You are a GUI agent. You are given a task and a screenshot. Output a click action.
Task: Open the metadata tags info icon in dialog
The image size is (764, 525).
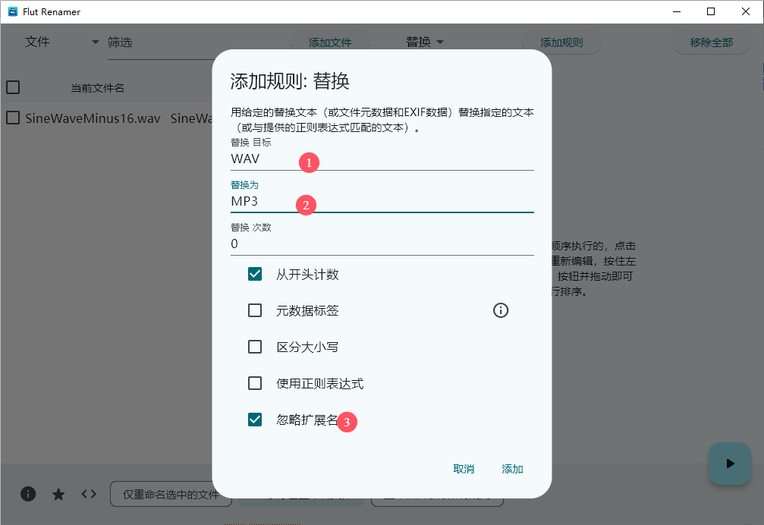pos(501,310)
